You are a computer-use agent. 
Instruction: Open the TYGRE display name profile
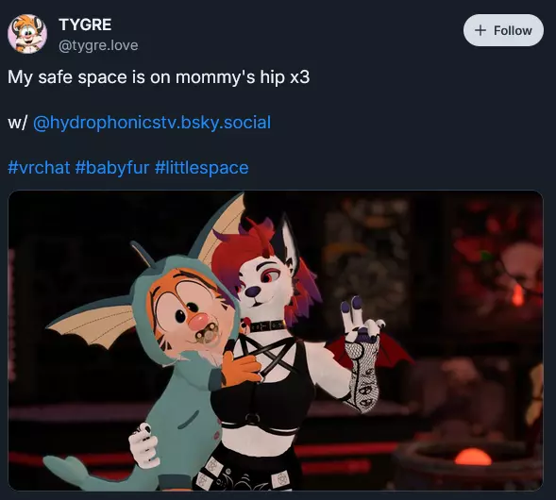point(85,25)
